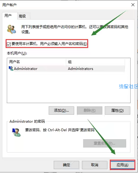
Task: Confirm with the 确定 button
Action: (x=66, y=165)
